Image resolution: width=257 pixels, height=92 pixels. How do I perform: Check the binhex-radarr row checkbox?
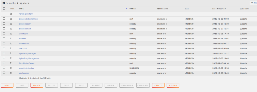(4, 24)
